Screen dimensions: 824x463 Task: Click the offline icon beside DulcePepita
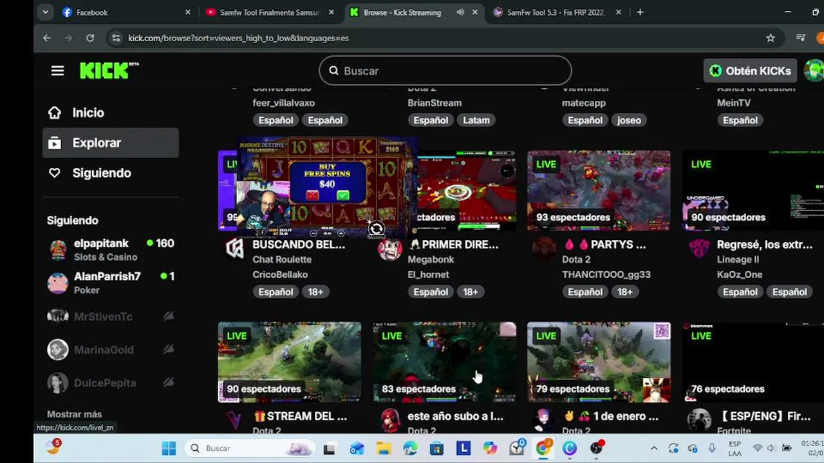click(168, 383)
